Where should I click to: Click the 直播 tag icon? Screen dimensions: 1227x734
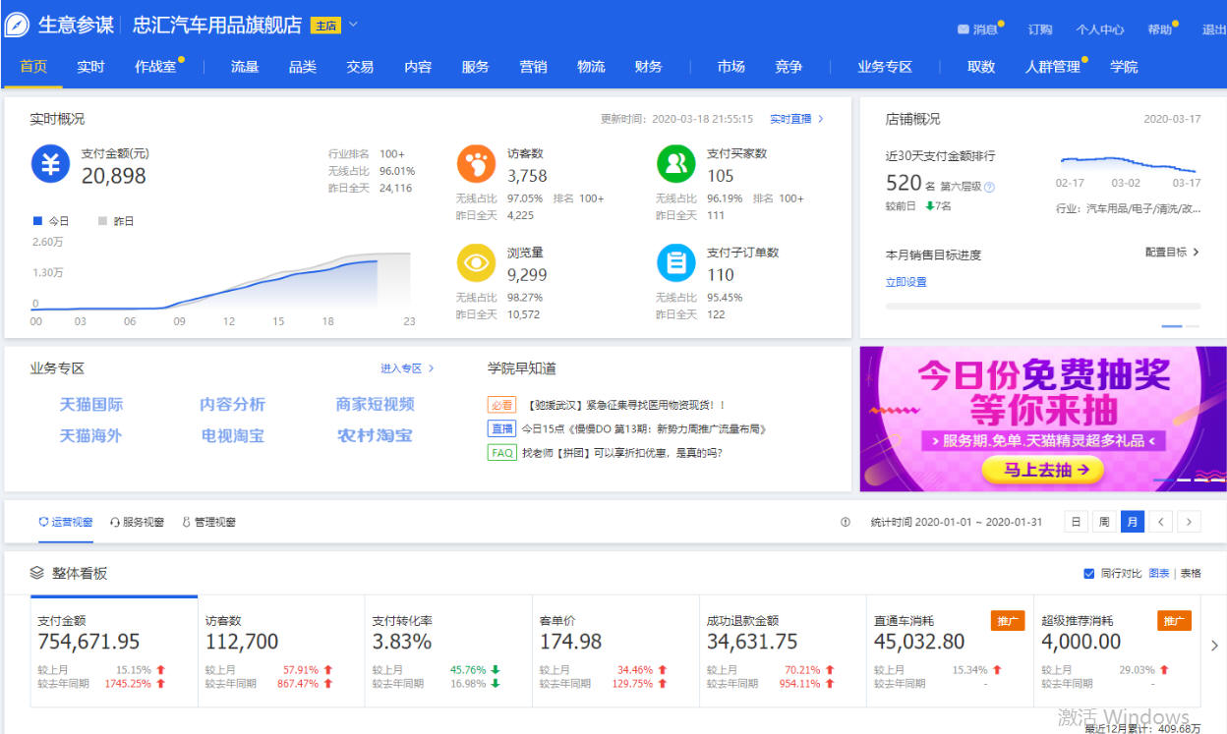point(501,428)
